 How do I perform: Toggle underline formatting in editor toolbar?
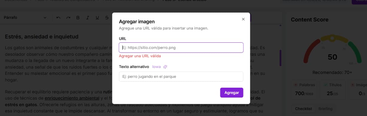97,18
